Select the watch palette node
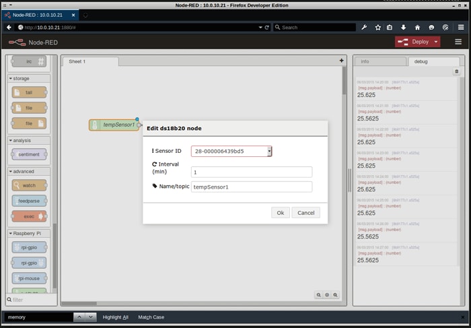Image resolution: width=471 pixels, height=328 pixels. [29, 185]
